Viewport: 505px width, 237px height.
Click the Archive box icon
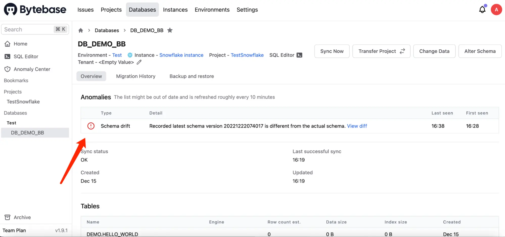click(8, 217)
